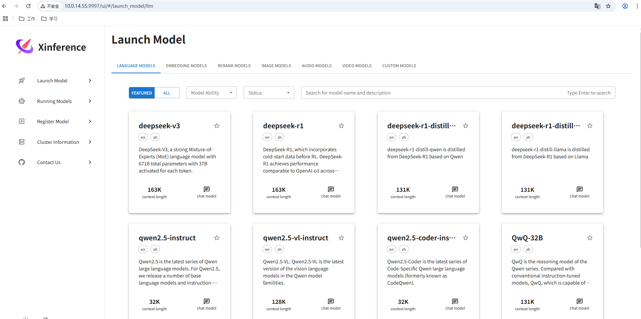Screen dimensions: 641x319
Task: Favorite the qwen2.5-instruct model star
Action: click(217, 238)
